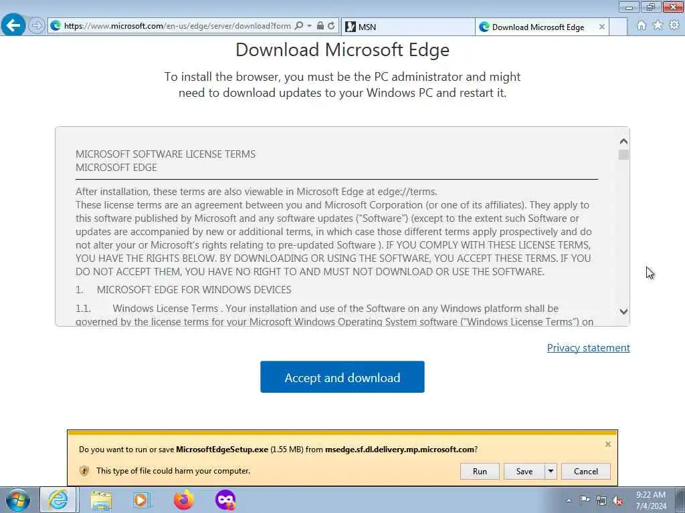685x513 pixels.
Task: Click the network status tray icon
Action: click(x=601, y=500)
